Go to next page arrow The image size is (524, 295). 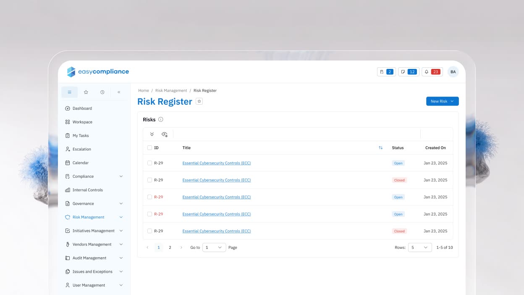tap(181, 248)
